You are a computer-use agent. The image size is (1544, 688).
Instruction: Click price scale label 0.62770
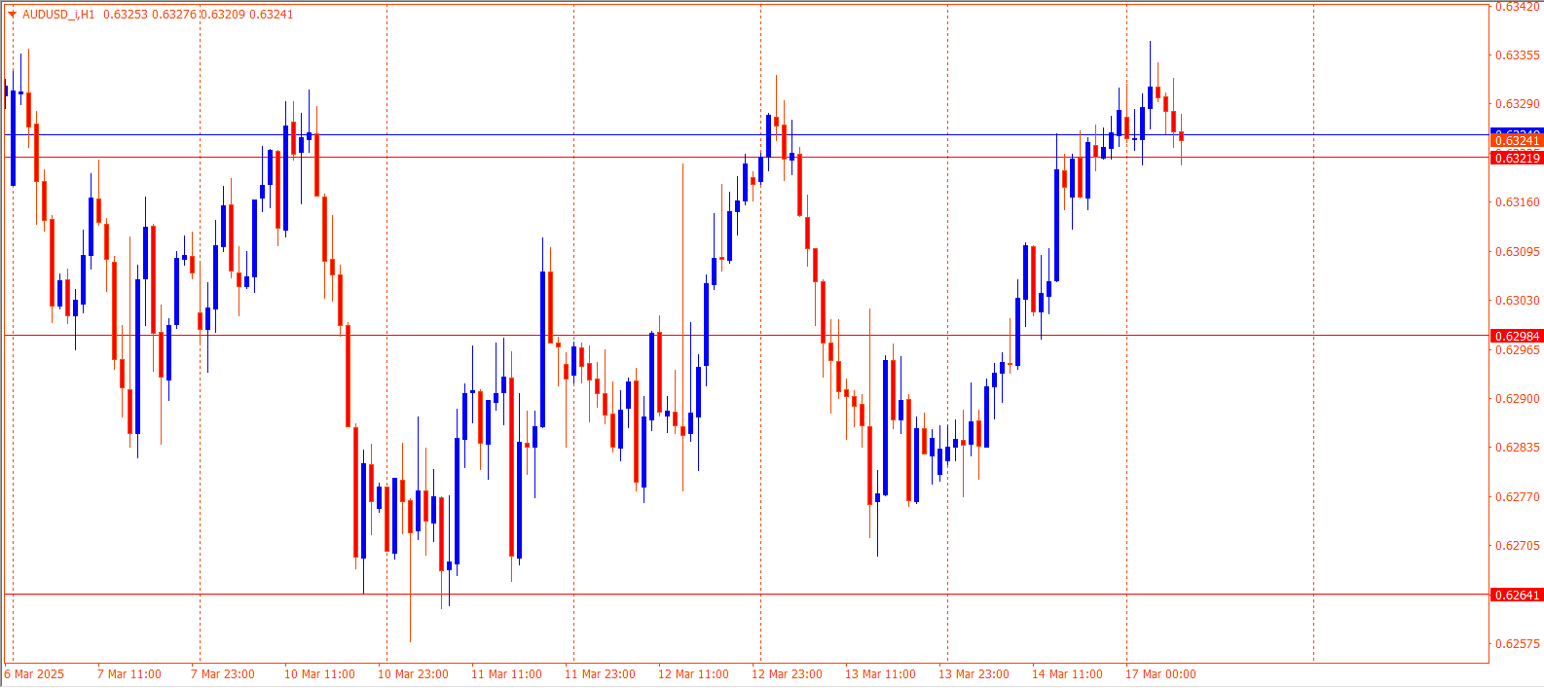pyautogui.click(x=1517, y=497)
